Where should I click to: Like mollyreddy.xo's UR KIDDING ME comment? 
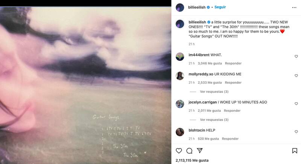296,75
